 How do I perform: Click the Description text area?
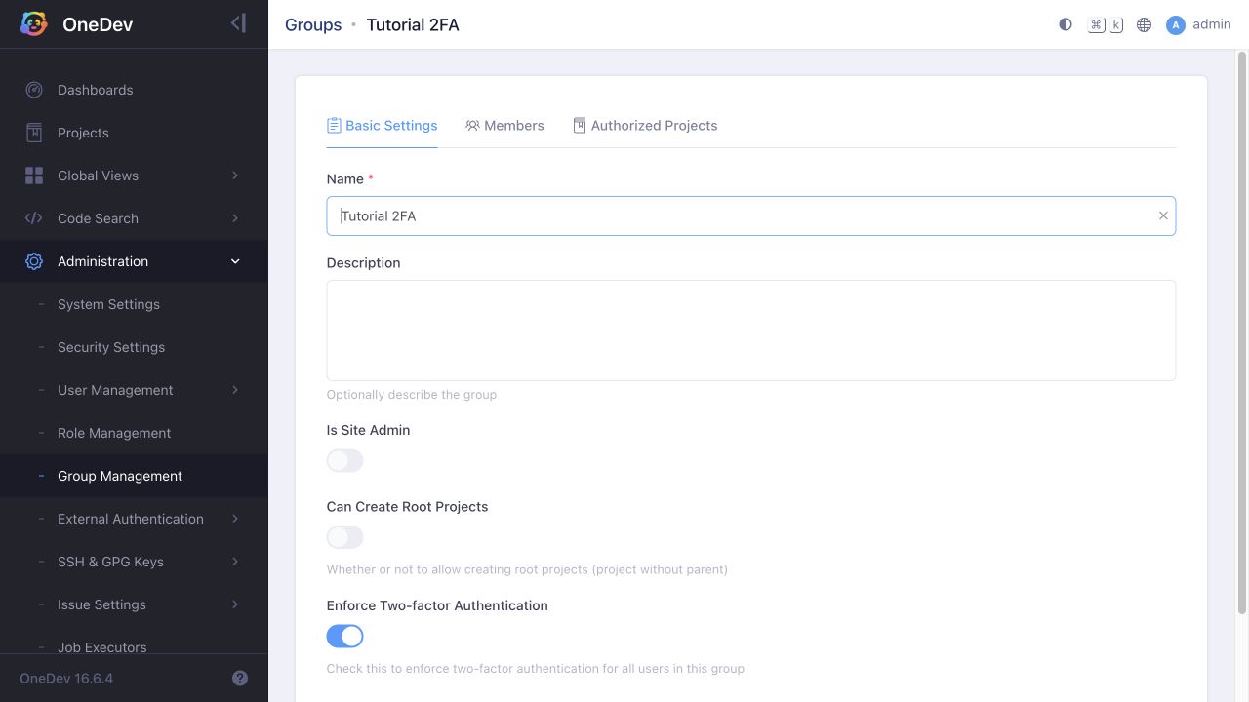[750, 331]
